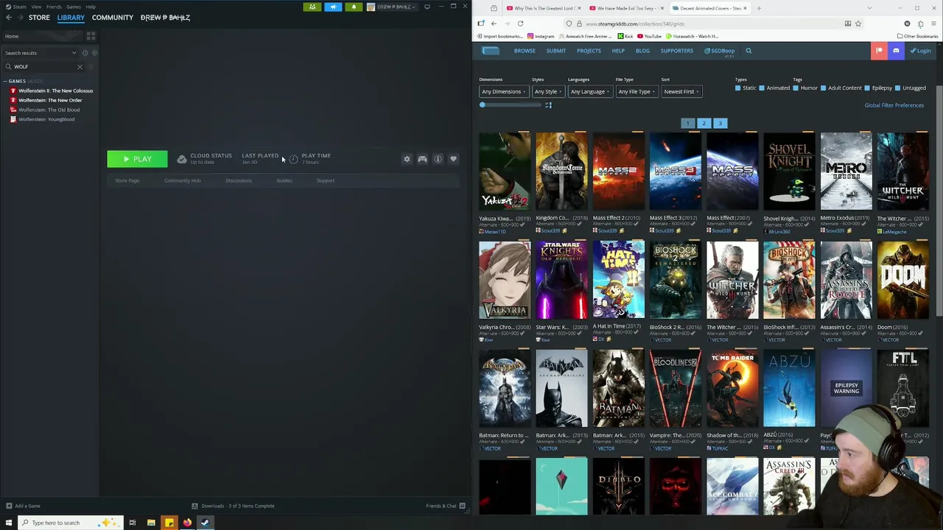Image resolution: width=943 pixels, height=530 pixels.
Task: Clear the WOLF search with X icon
Action: [x=80, y=67]
